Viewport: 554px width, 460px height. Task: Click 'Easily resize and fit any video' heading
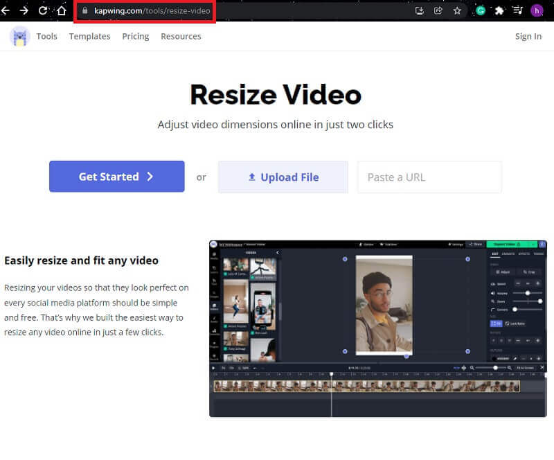click(x=81, y=260)
